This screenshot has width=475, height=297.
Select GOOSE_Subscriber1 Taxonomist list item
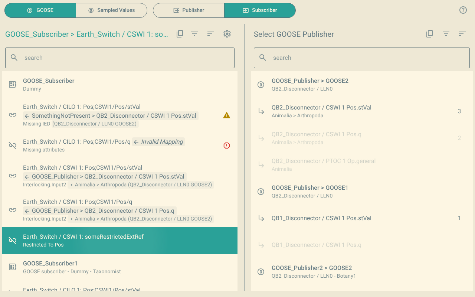point(120,267)
